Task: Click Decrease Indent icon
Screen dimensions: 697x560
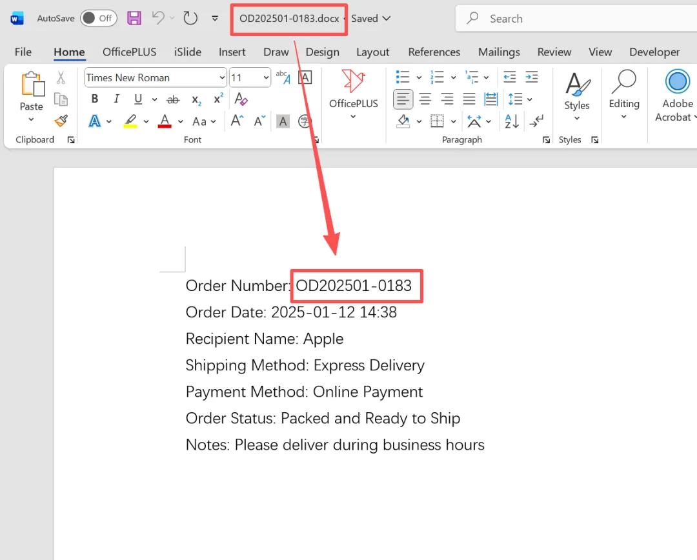Action: [x=509, y=77]
